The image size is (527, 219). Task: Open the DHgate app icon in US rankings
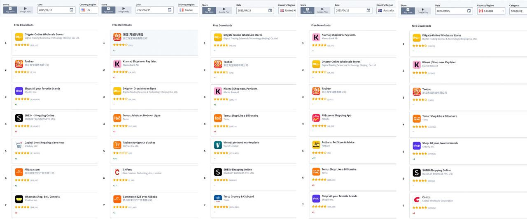[19, 37]
